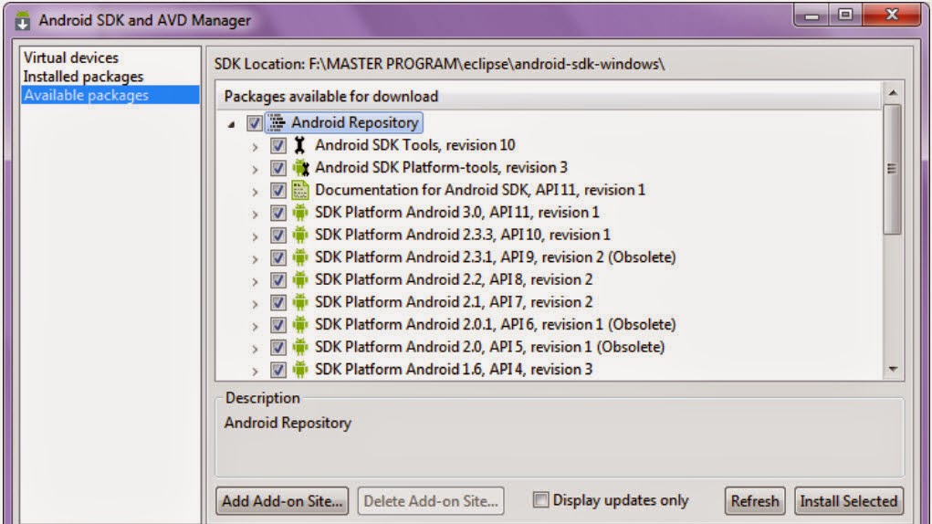The width and height of the screenshot is (932, 524).
Task: Click android icon for Android 2.3.1 API 9
Action: point(300,257)
